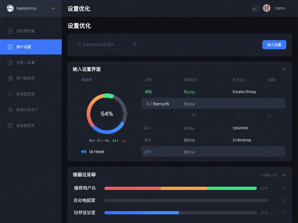The image size is (298, 223).
Task: Select the 用户设置 sidebar icon
Action: (x=10, y=47)
